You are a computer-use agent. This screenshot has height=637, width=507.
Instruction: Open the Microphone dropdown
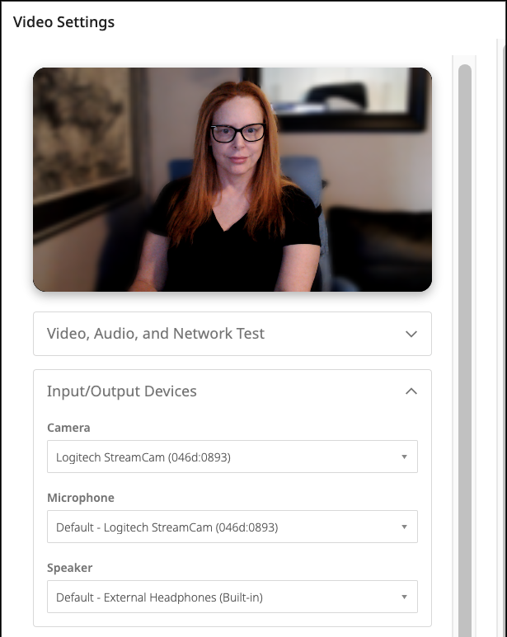(232, 527)
